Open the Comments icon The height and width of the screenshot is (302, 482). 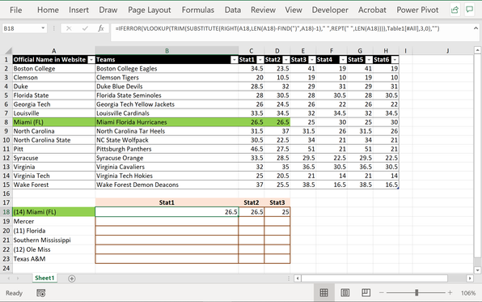click(469, 10)
